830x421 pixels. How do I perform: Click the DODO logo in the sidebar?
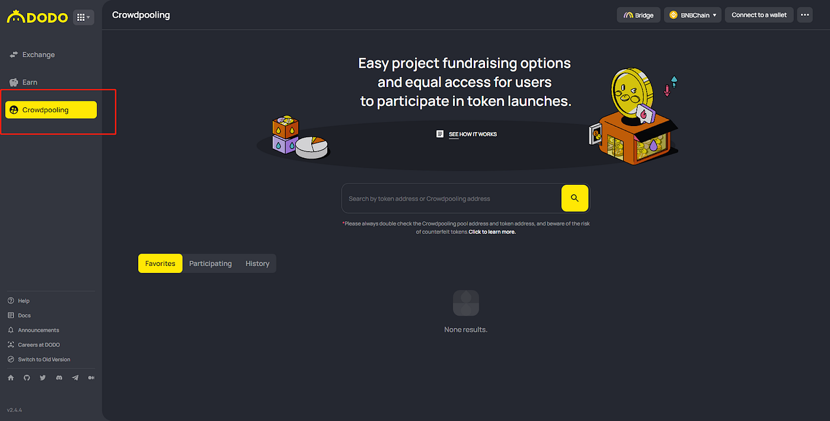pyautogui.click(x=37, y=17)
